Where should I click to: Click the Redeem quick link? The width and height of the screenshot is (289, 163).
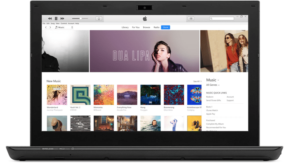pos(210,97)
